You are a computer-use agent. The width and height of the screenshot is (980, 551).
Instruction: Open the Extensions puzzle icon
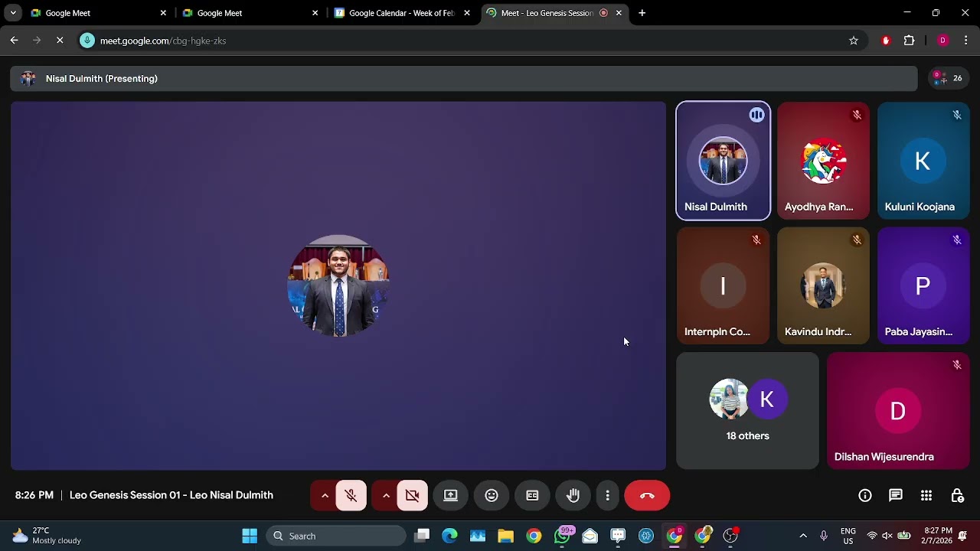[x=909, y=41]
